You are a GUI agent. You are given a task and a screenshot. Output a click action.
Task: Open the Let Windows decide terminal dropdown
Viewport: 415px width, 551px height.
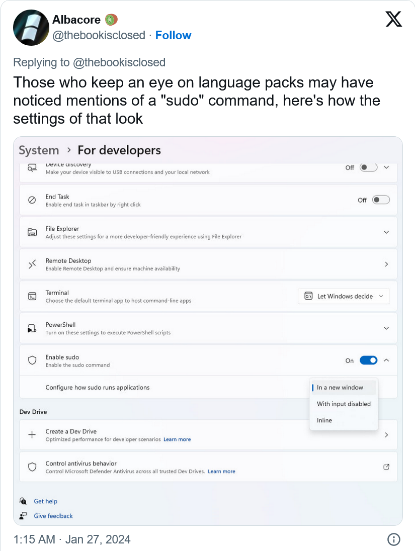coord(344,296)
